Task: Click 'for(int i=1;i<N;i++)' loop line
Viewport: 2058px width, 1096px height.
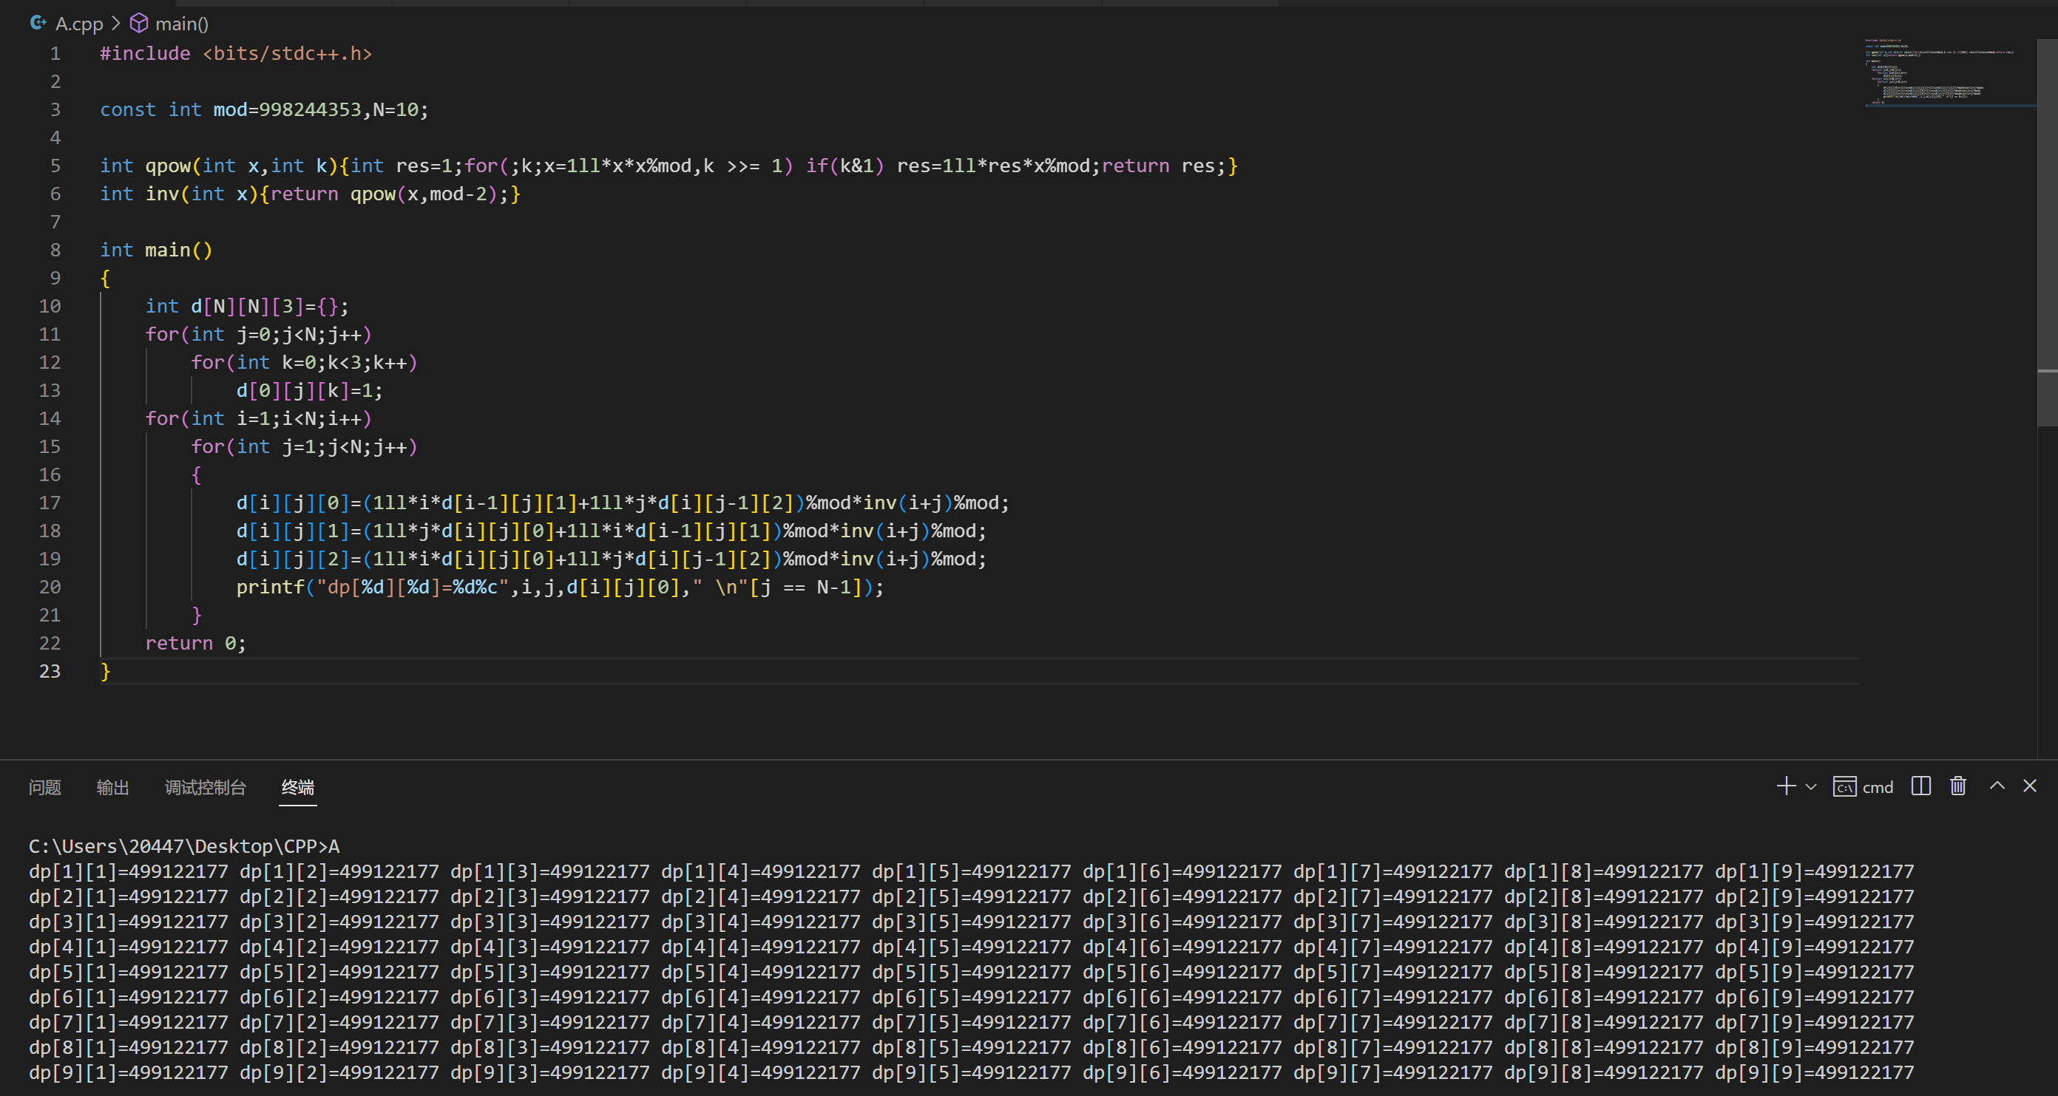Action: [x=258, y=418]
